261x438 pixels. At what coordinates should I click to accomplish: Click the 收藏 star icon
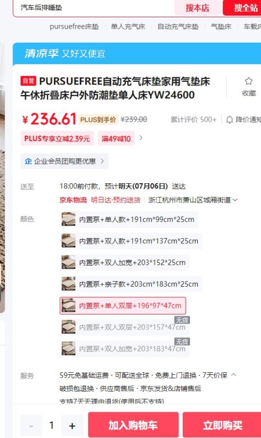pyautogui.click(x=248, y=81)
